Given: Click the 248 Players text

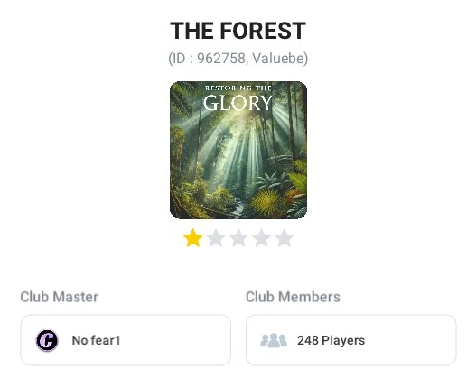Looking at the screenshot, I should pyautogui.click(x=331, y=340).
